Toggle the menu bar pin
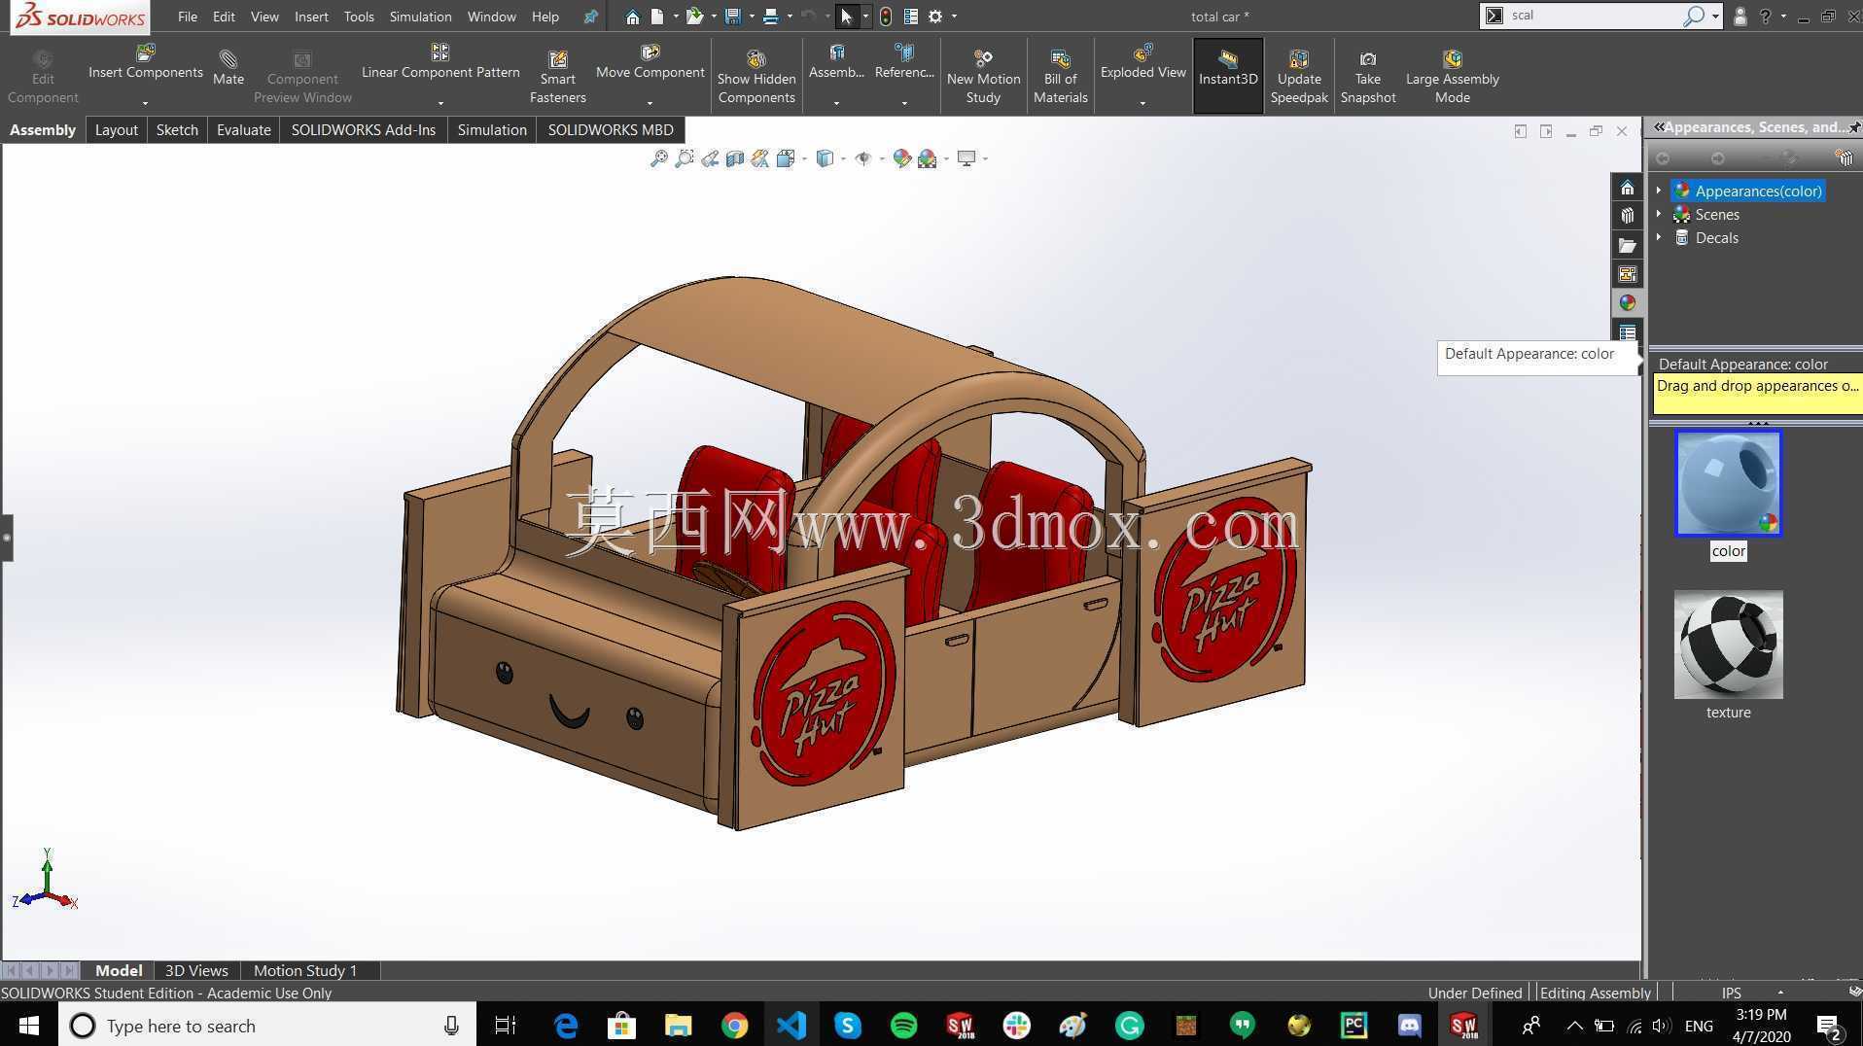This screenshot has height=1046, width=1863. tap(590, 17)
